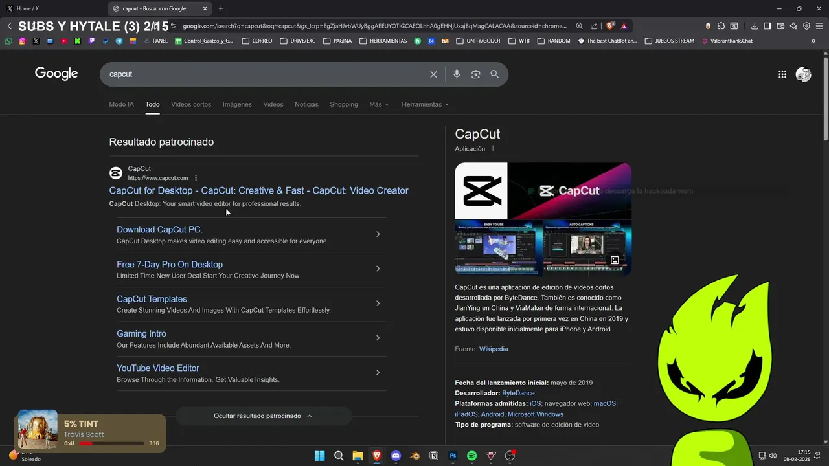Expand the Herramientas dropdown
This screenshot has height=466, width=829.
[x=425, y=104]
